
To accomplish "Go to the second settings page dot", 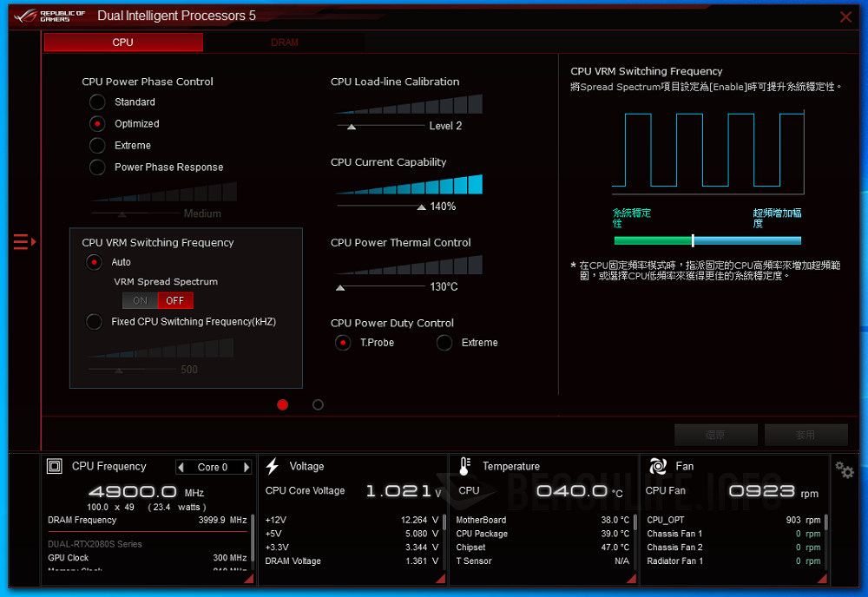I will pyautogui.click(x=317, y=404).
